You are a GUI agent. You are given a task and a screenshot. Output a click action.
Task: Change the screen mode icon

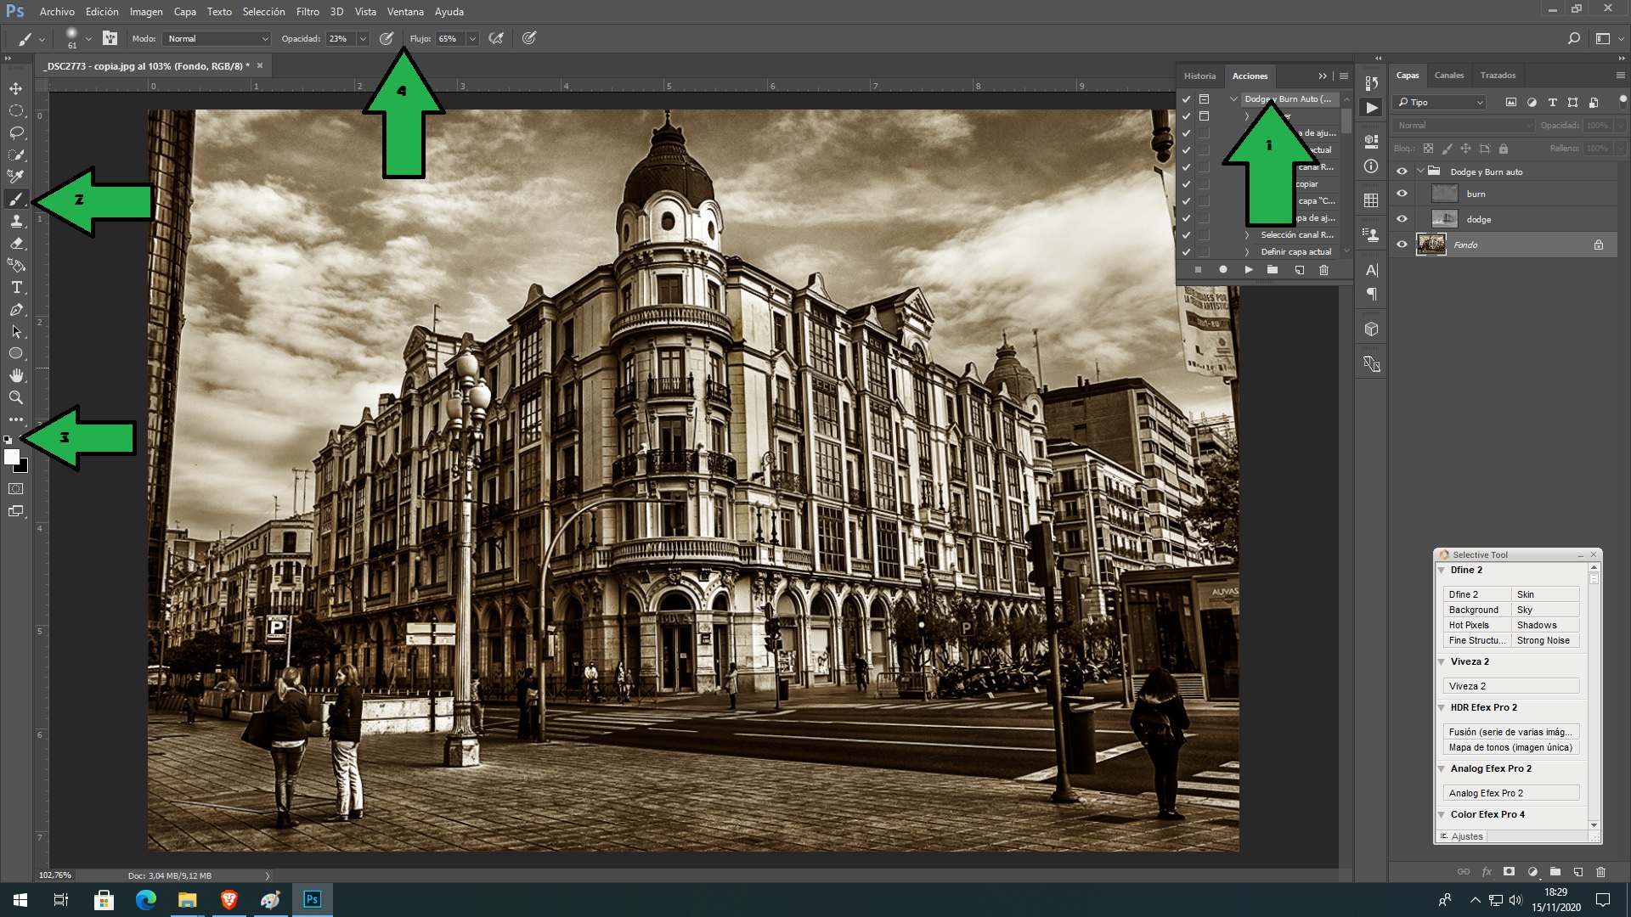(x=16, y=511)
